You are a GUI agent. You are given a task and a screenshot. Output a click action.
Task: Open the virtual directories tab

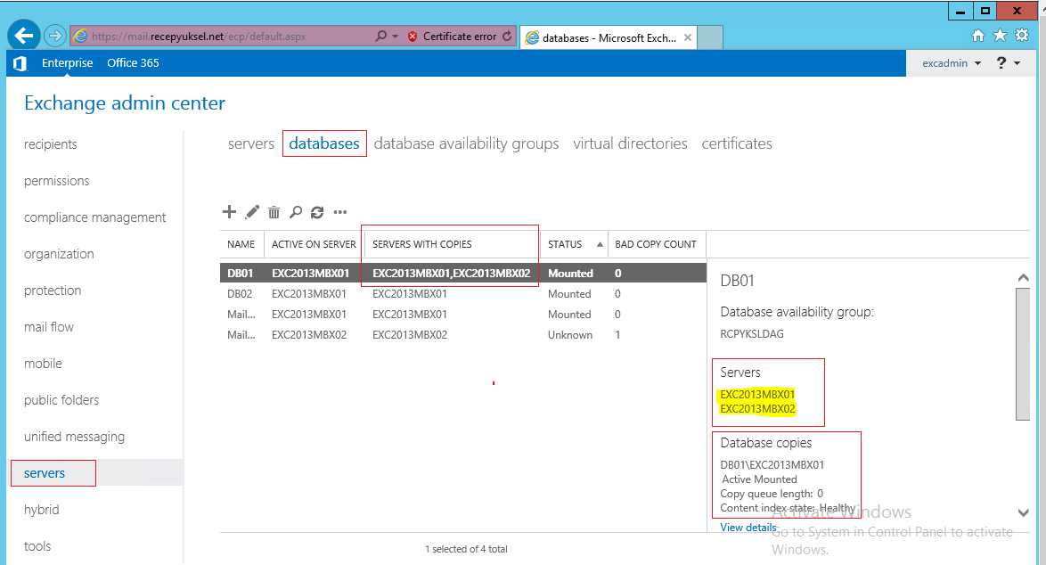[630, 143]
